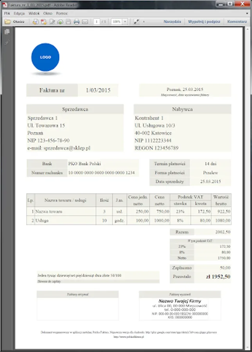
Task: Click the menu bar collapse arrow at right
Action: pos(247,13)
